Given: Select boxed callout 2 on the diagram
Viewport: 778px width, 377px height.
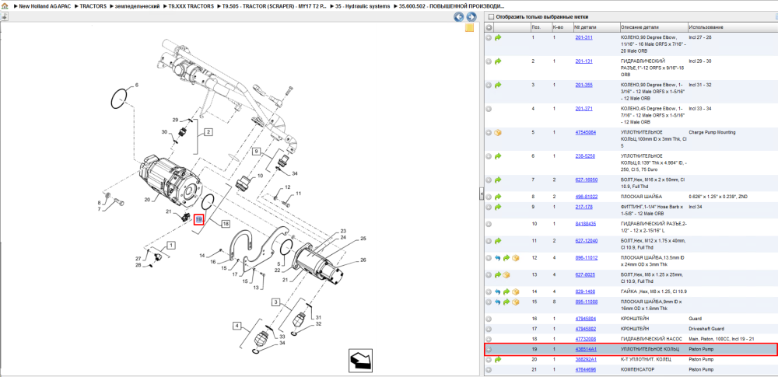Looking at the screenshot, I should [209, 132].
